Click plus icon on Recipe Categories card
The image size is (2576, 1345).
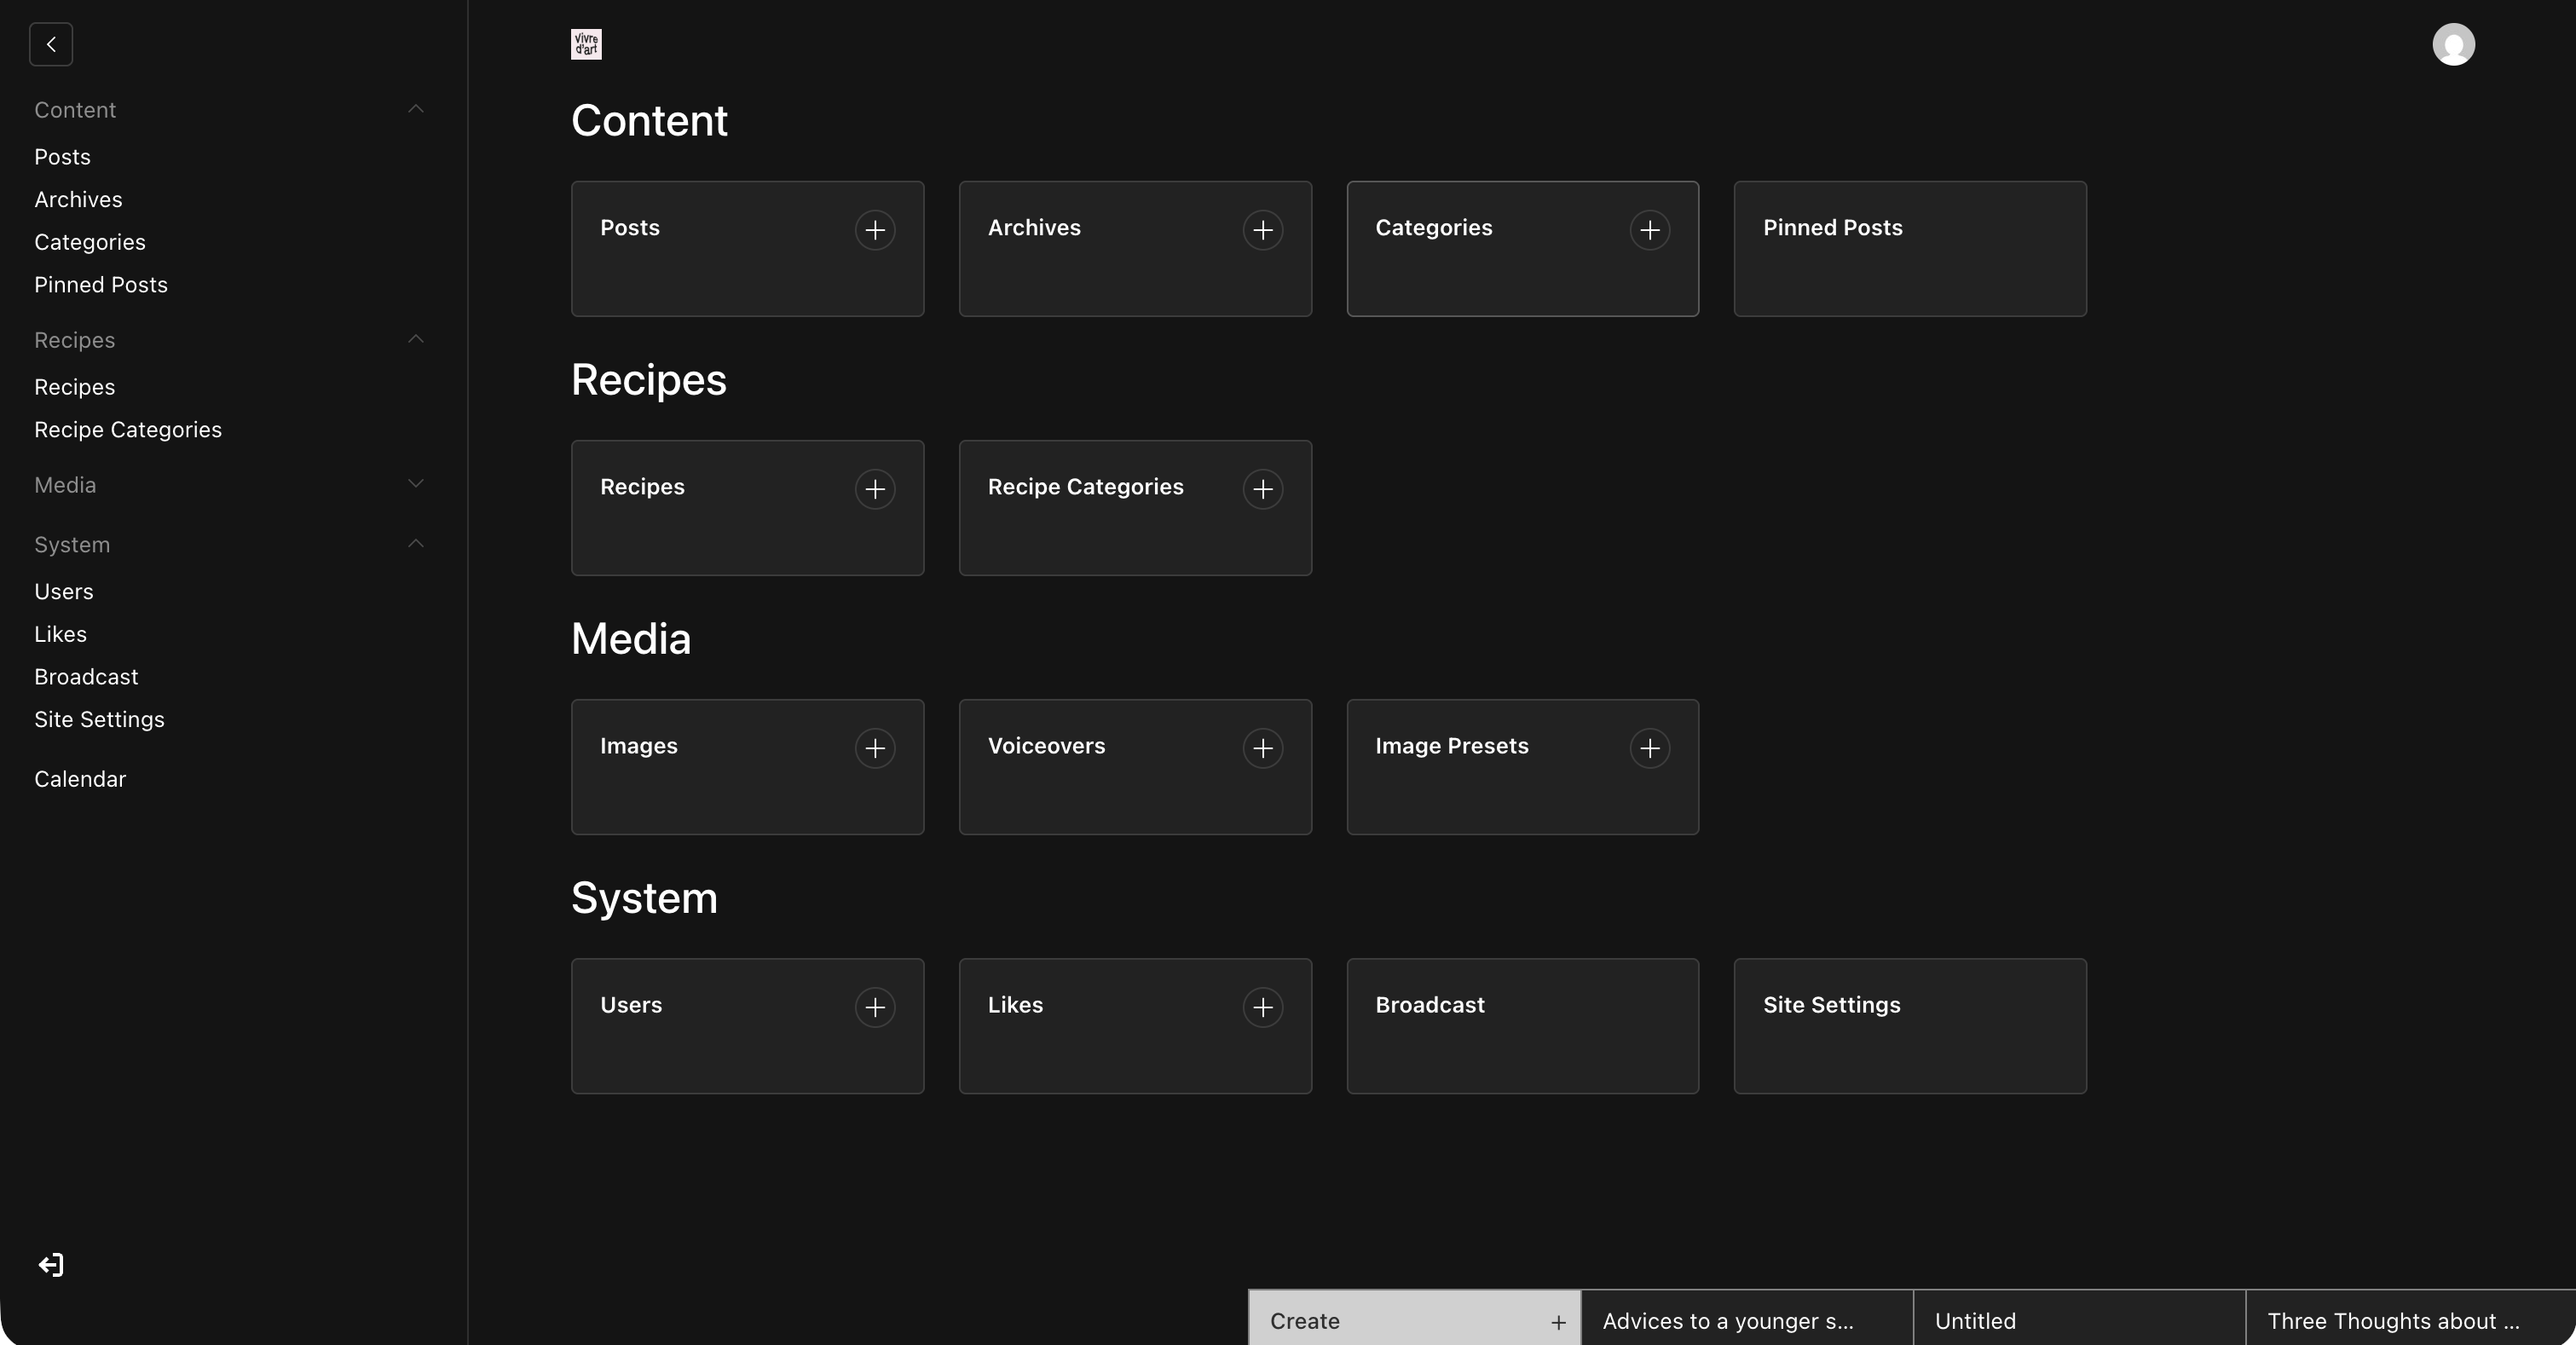1262,489
